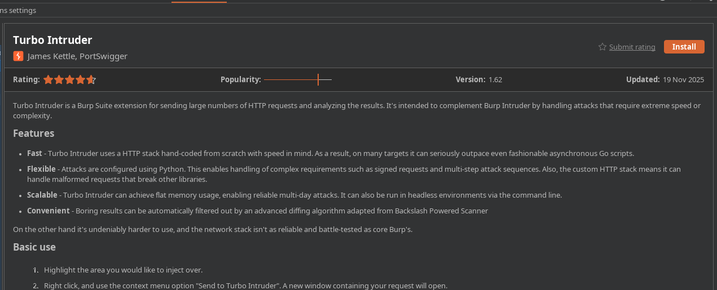
Task: Click the version number 1.62
Action: tap(495, 80)
